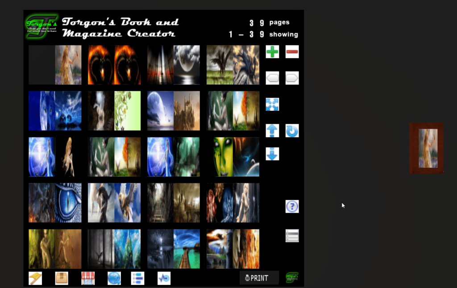Click the blue pulse waveform icon
Viewport: 457px width, 288px height.
(x=164, y=278)
